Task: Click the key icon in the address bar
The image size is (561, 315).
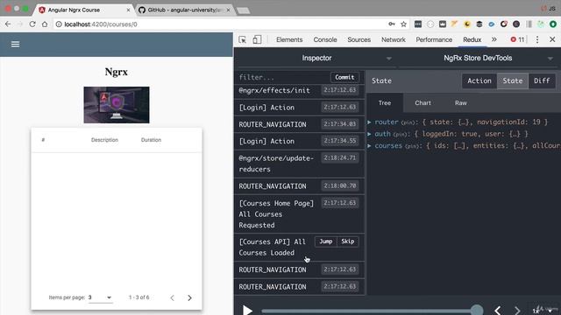Action: tap(392, 24)
